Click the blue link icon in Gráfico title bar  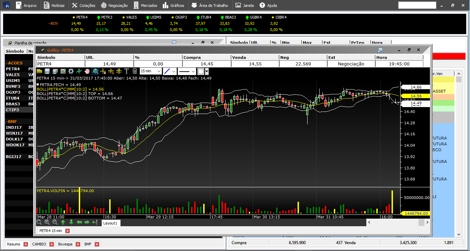pyautogui.click(x=380, y=50)
